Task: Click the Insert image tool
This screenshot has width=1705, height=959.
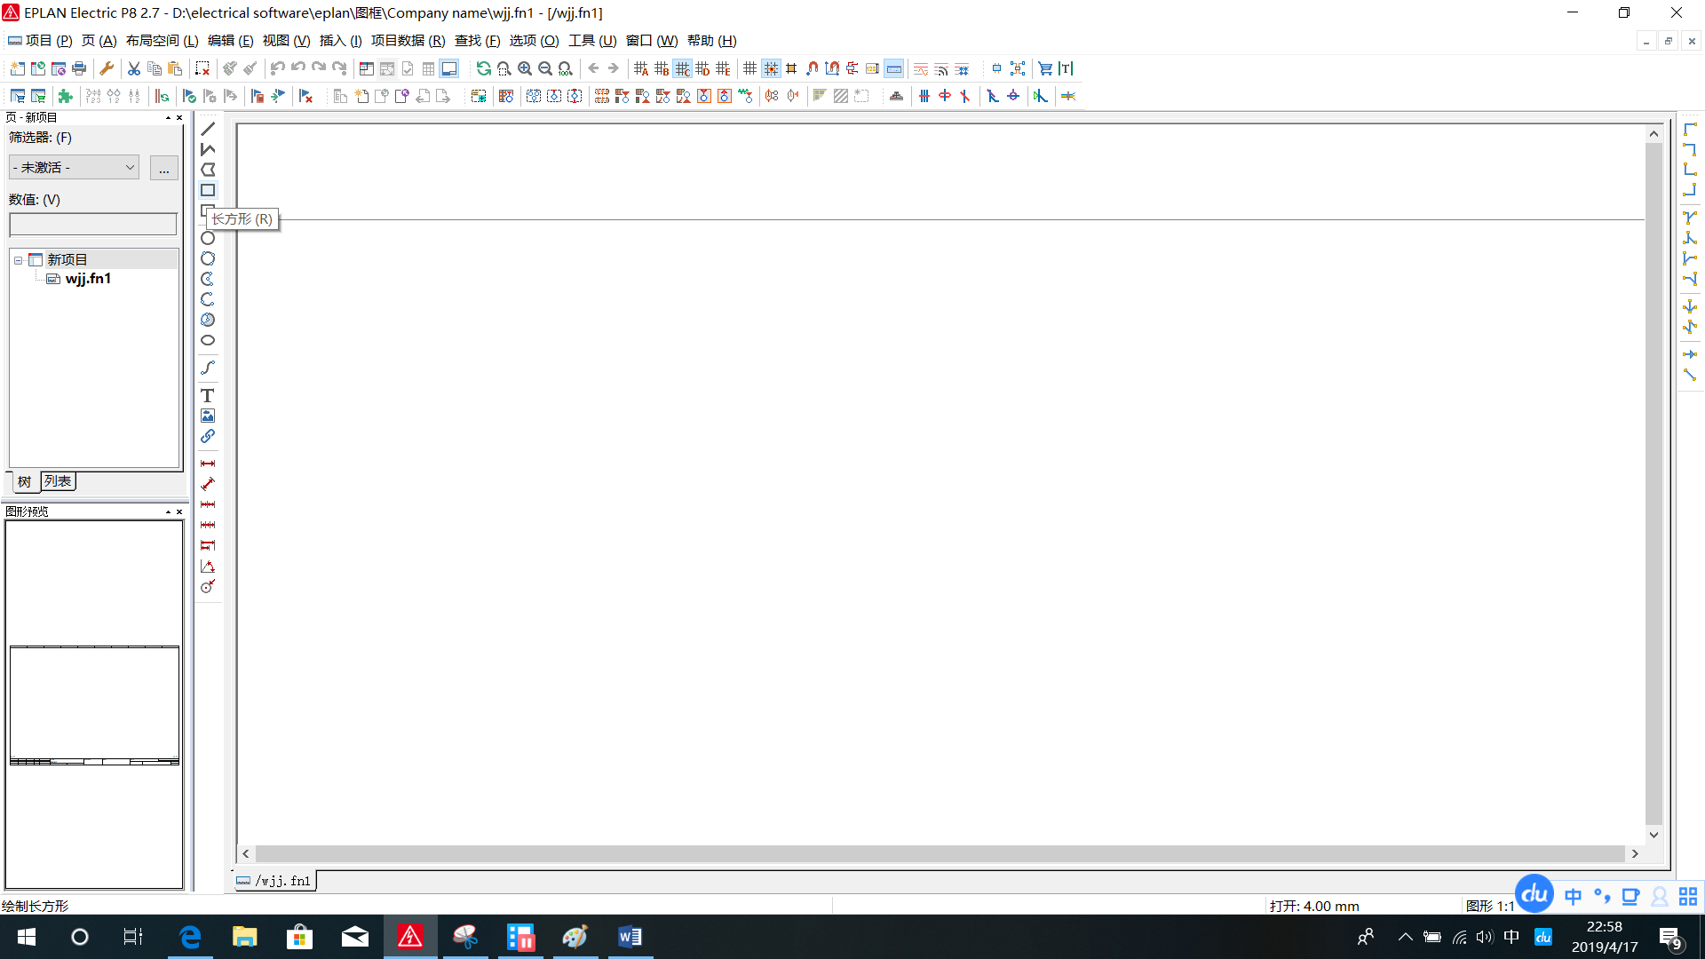Action: coord(208,416)
